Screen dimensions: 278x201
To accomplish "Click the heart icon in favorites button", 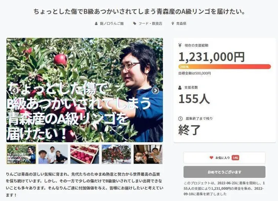I will (211, 157).
